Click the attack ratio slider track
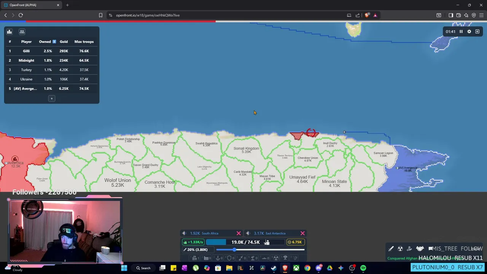This screenshot has width=487, height=274. [260, 250]
